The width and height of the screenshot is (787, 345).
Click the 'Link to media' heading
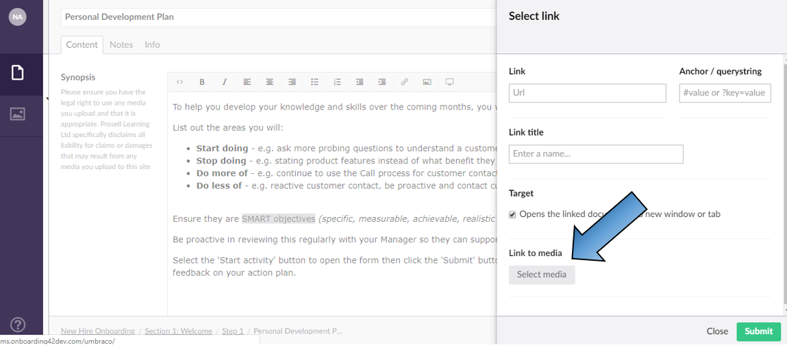[x=535, y=253]
